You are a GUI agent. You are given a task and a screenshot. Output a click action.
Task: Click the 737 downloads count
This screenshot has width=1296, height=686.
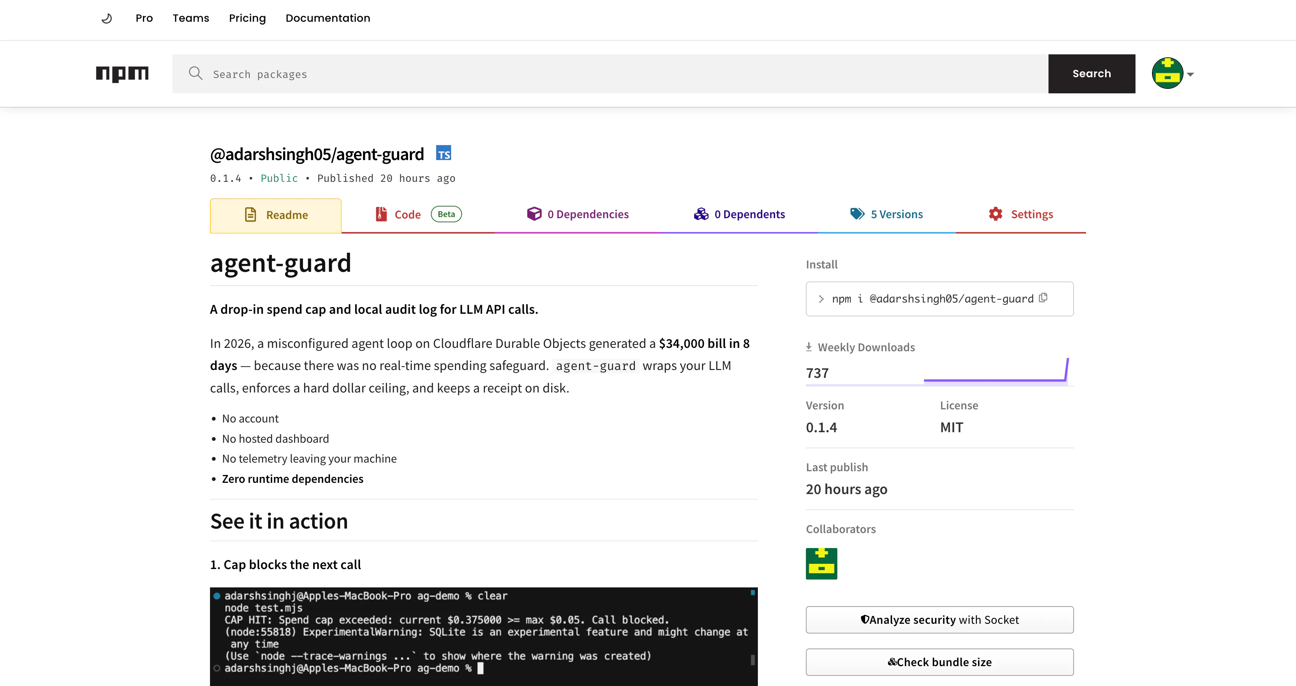point(817,373)
